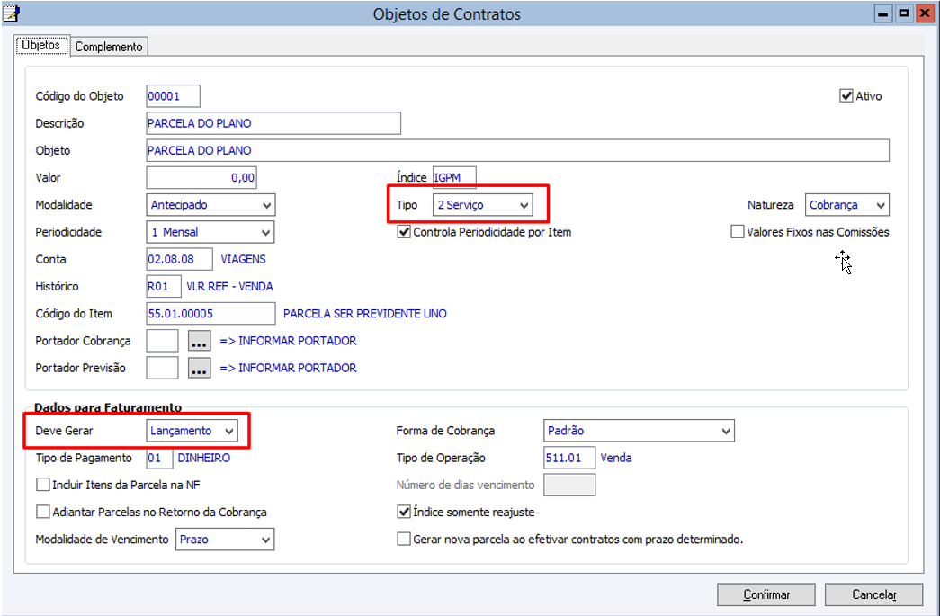940x616 pixels.
Task: Click the Venda operation type text
Action: click(x=616, y=458)
